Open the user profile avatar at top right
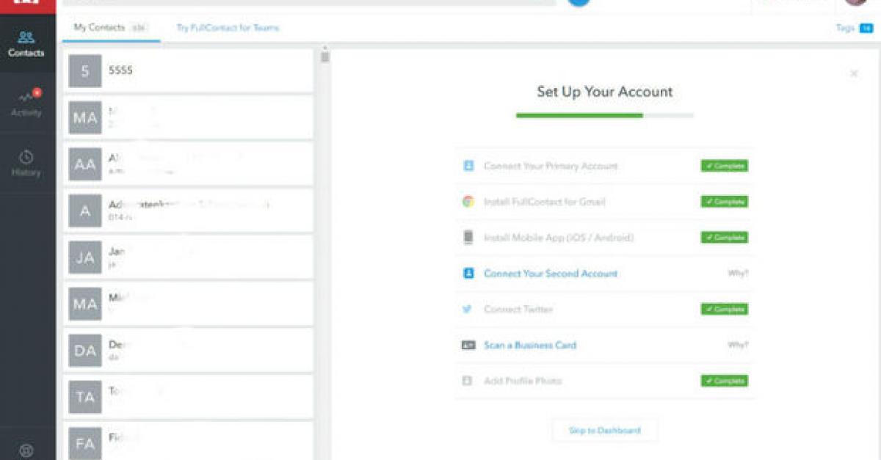The image size is (881, 460). click(x=856, y=2)
